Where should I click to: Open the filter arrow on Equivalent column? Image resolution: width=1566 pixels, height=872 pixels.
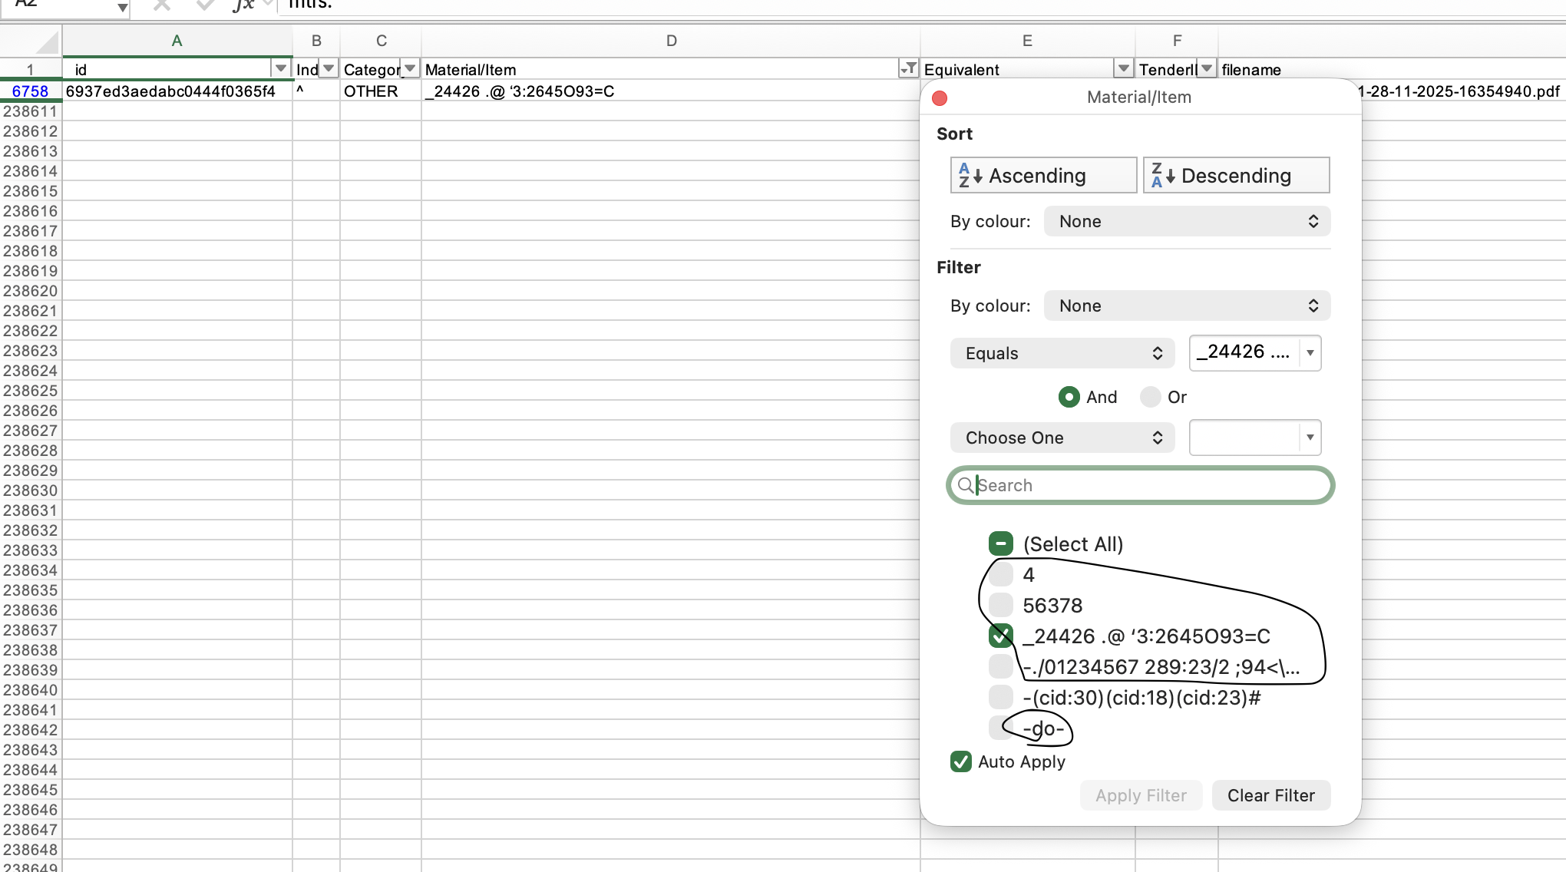tap(1124, 69)
